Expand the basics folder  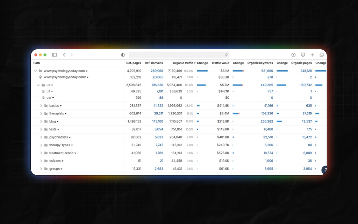(41, 106)
